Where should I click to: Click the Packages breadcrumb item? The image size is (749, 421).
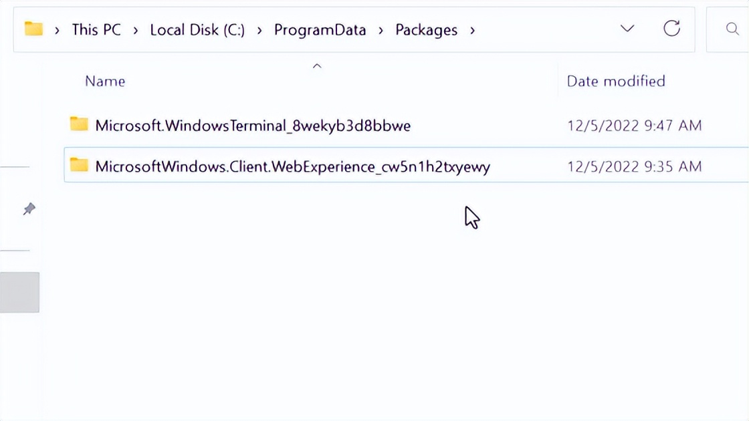(x=426, y=29)
